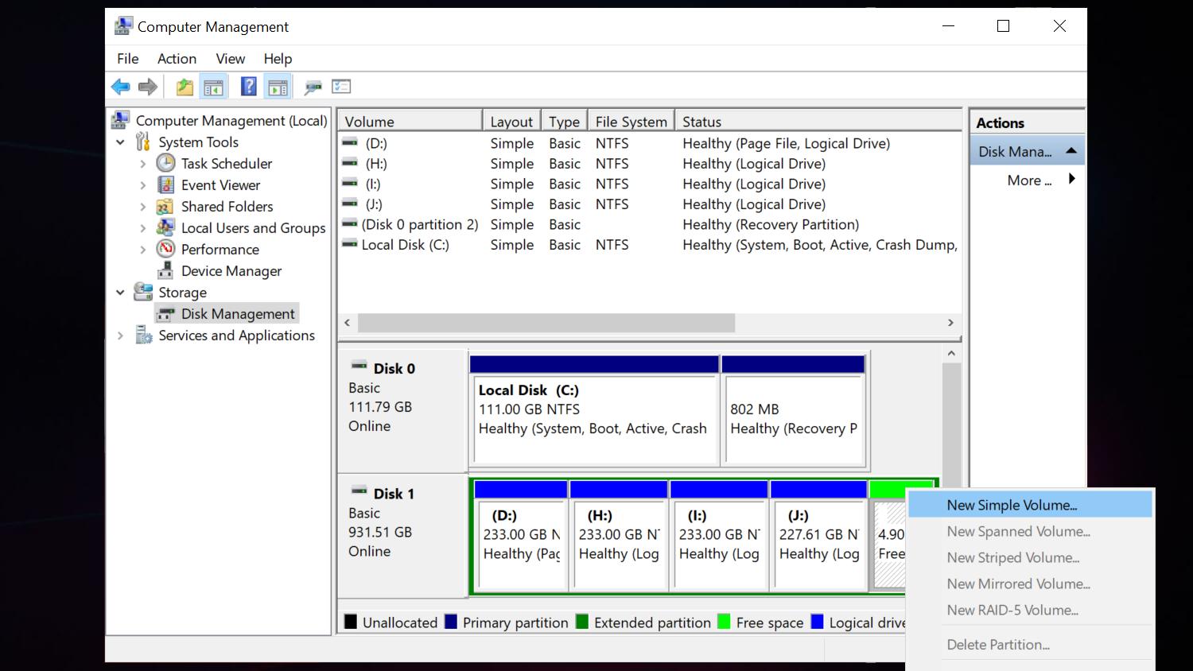Viewport: 1193px width, 671px height.
Task: Click the Refresh disk toolbar icon
Action: (x=313, y=87)
